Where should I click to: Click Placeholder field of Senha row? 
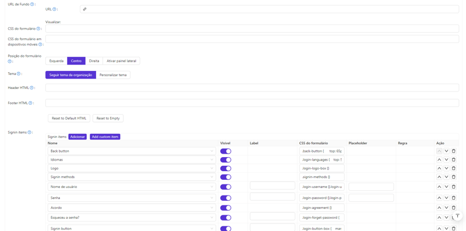coord(371,198)
